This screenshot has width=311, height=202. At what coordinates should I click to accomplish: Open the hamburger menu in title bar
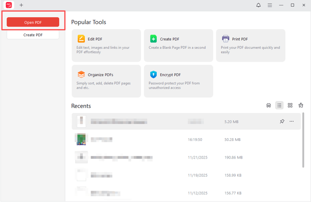pos(270,5)
